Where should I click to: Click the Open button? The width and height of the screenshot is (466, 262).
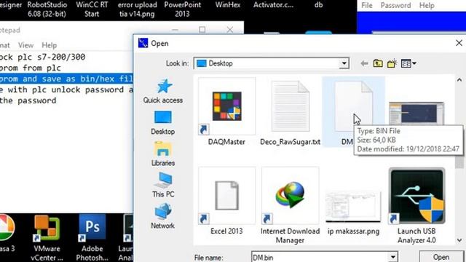coord(441,257)
